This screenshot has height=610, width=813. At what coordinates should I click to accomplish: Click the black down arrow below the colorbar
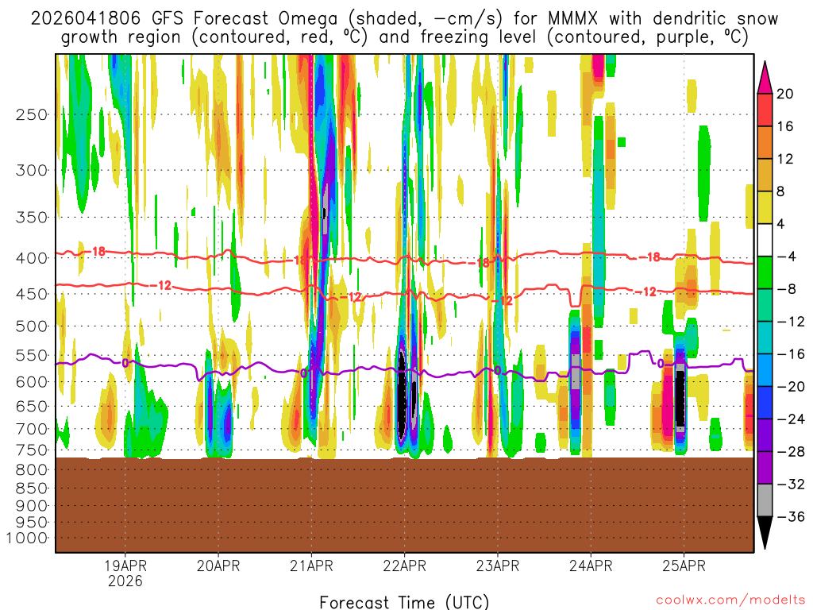[x=765, y=532]
